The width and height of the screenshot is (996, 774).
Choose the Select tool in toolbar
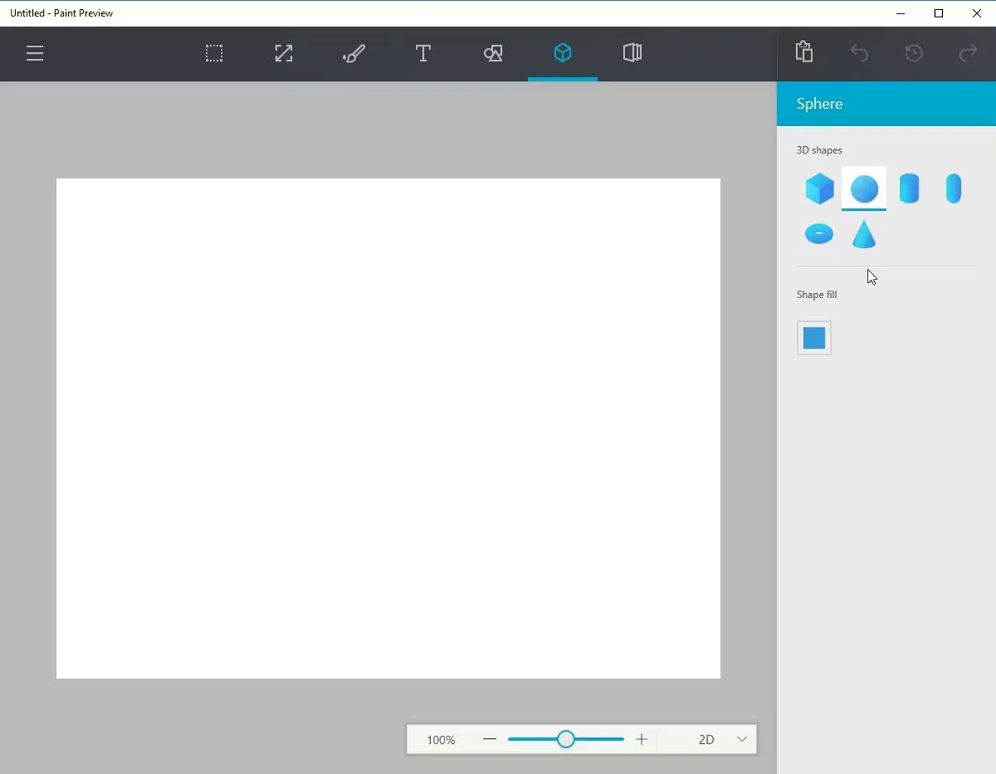(214, 53)
